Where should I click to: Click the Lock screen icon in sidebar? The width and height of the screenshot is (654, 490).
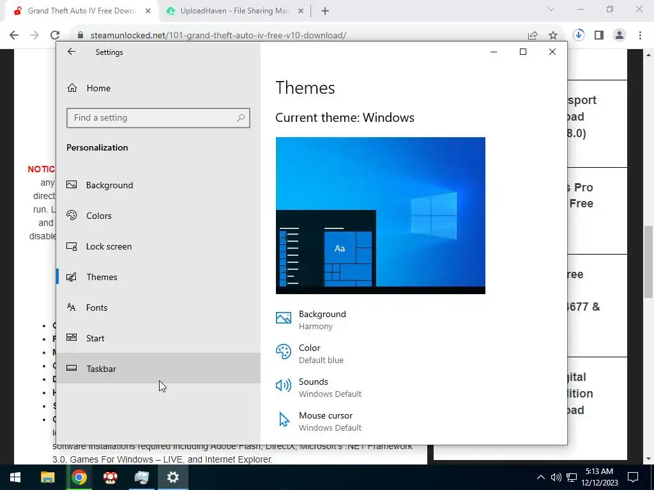point(72,246)
